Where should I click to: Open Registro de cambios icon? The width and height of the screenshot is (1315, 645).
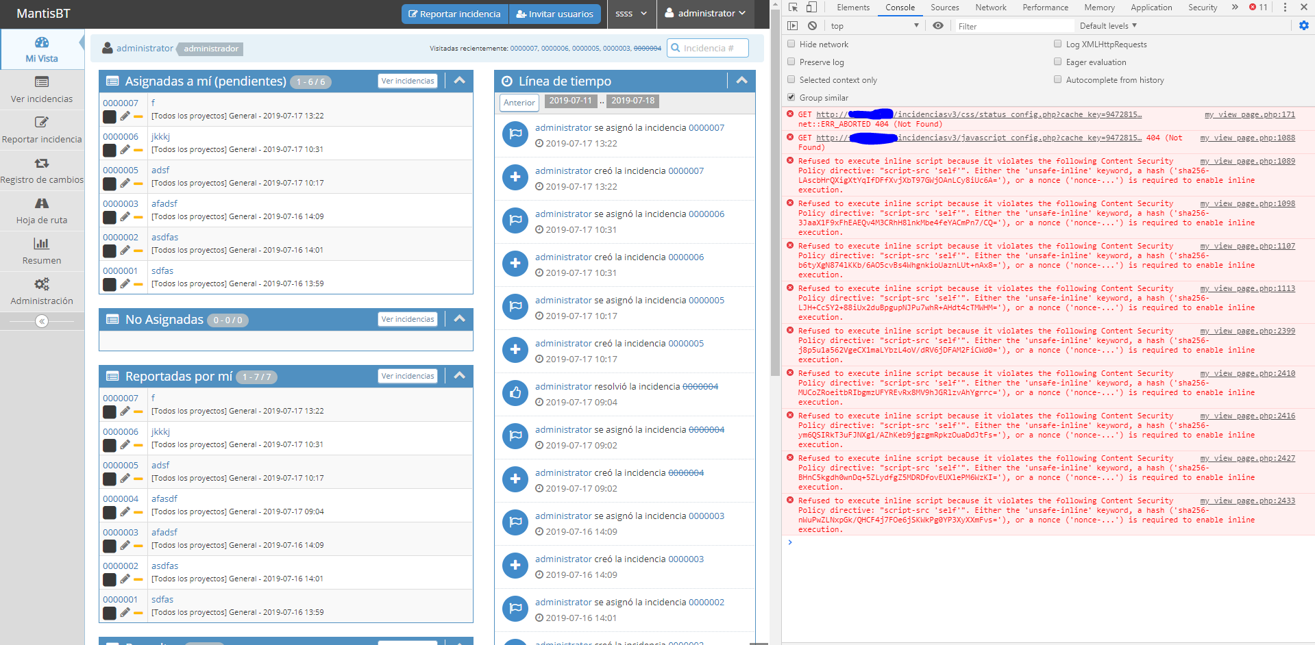(x=42, y=163)
